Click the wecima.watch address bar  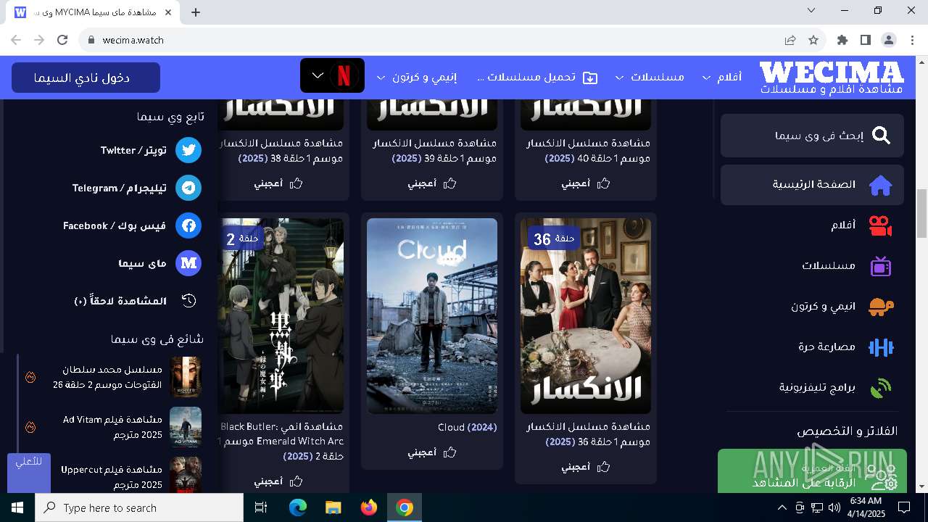click(435, 40)
